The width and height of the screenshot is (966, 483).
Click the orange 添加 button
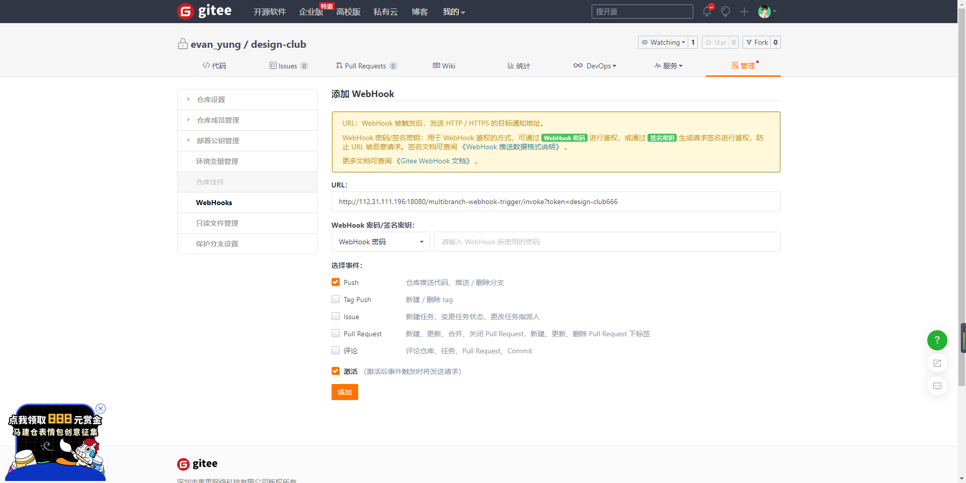pos(345,392)
